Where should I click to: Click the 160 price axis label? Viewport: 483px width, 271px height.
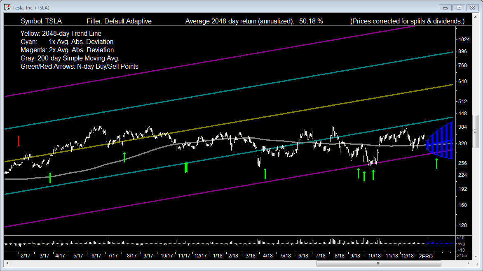pyautogui.click(x=462, y=205)
